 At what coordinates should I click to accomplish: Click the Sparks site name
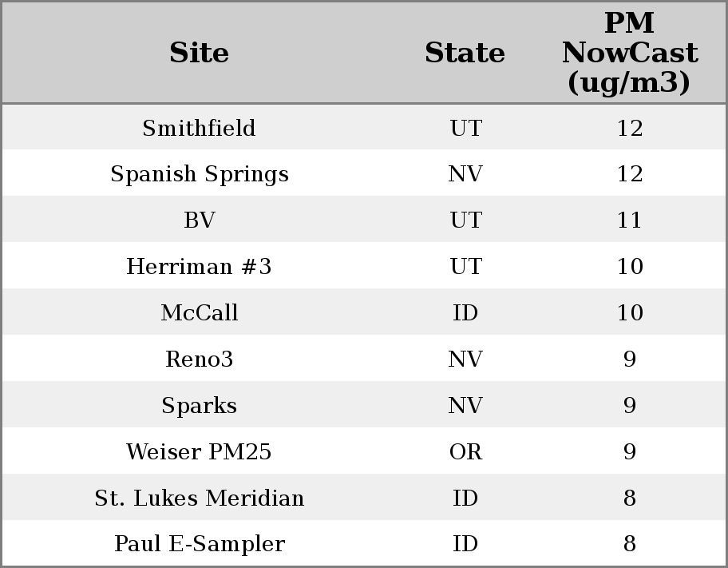coord(199,405)
